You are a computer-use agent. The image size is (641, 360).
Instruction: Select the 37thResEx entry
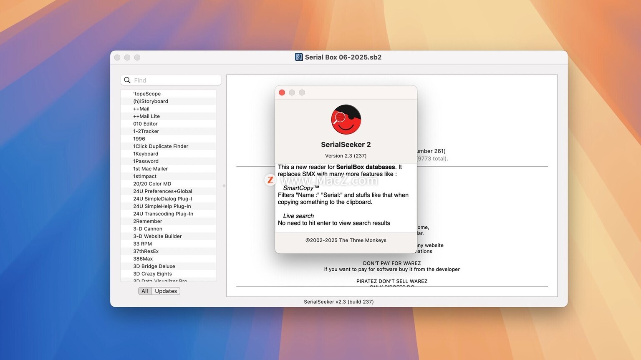pos(168,251)
